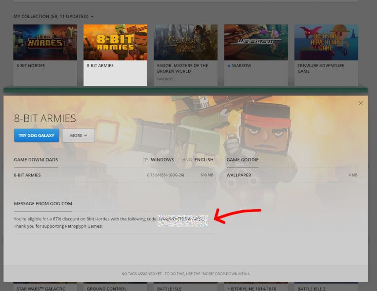Click the Eador Masters of the Broken World title

[182, 68]
